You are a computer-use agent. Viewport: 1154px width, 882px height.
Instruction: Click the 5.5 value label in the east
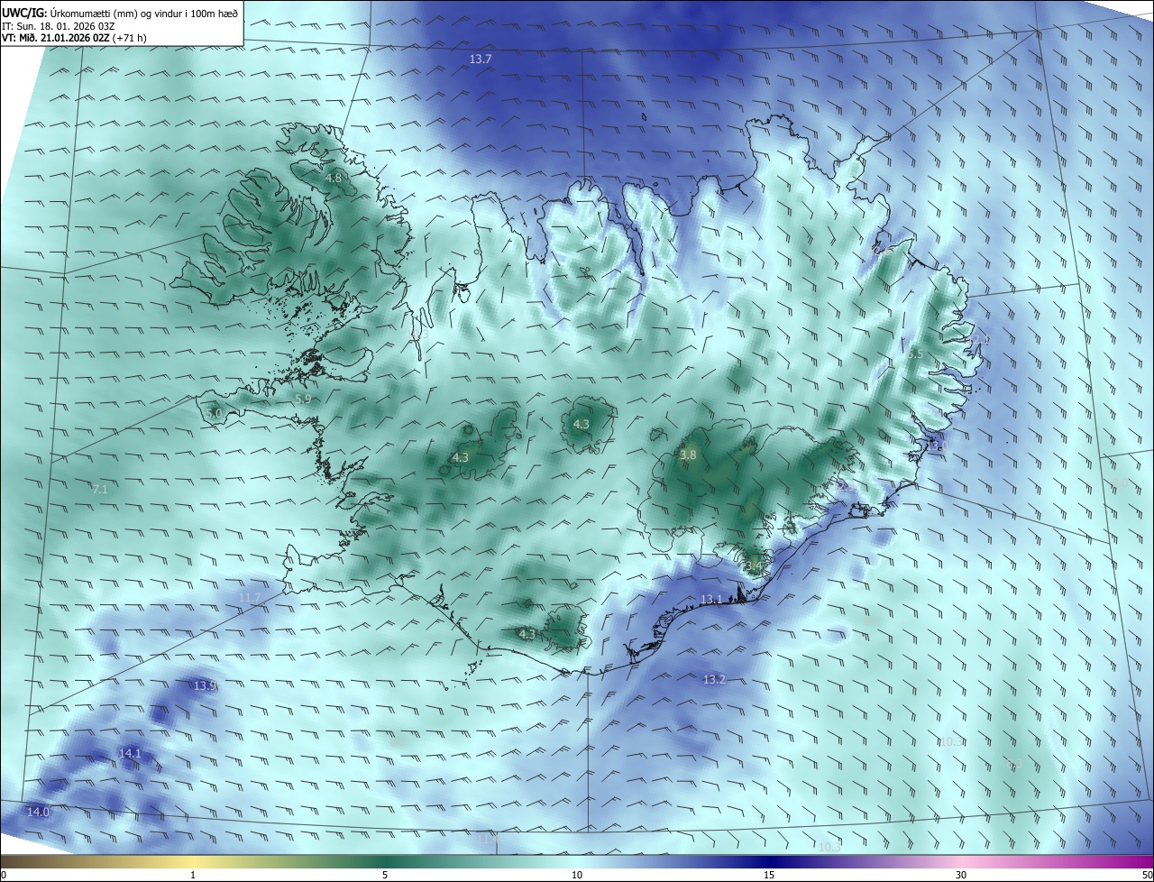[915, 354]
